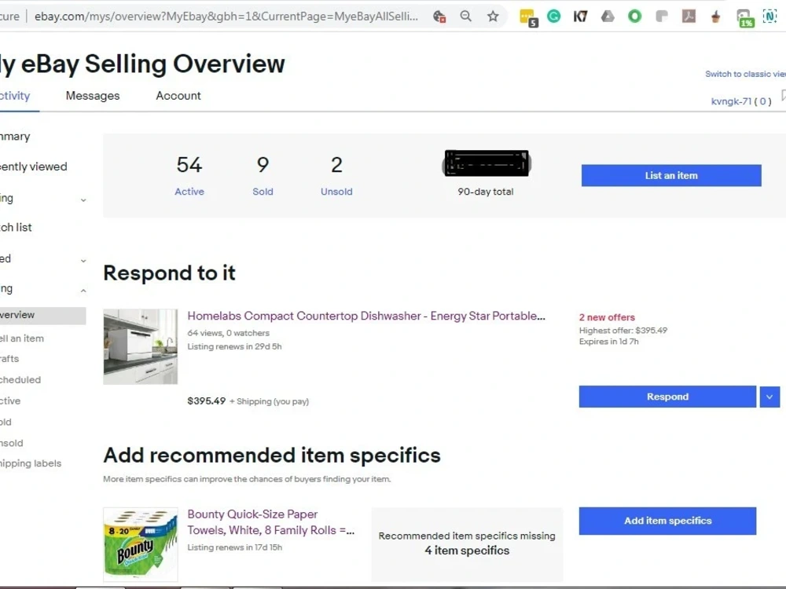Open the green circle extension icon

634,16
